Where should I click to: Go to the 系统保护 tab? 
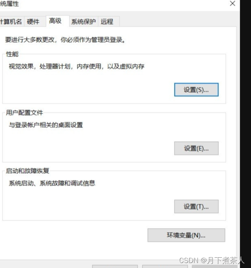[83, 22]
